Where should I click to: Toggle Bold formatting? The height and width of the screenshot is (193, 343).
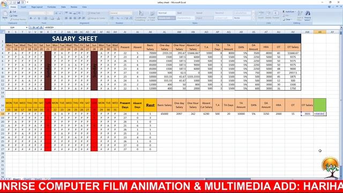31,18
